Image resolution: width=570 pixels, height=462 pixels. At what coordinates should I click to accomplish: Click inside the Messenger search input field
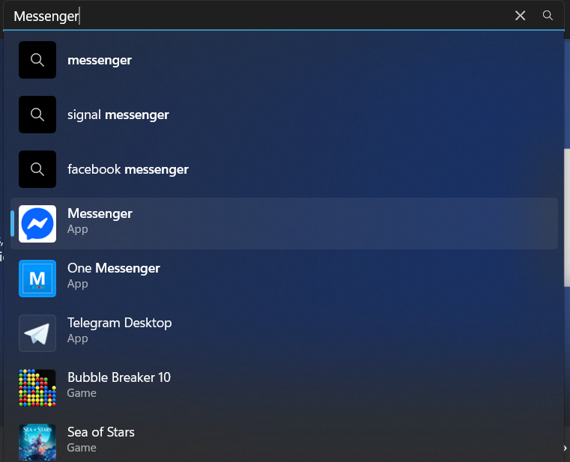click(255, 16)
